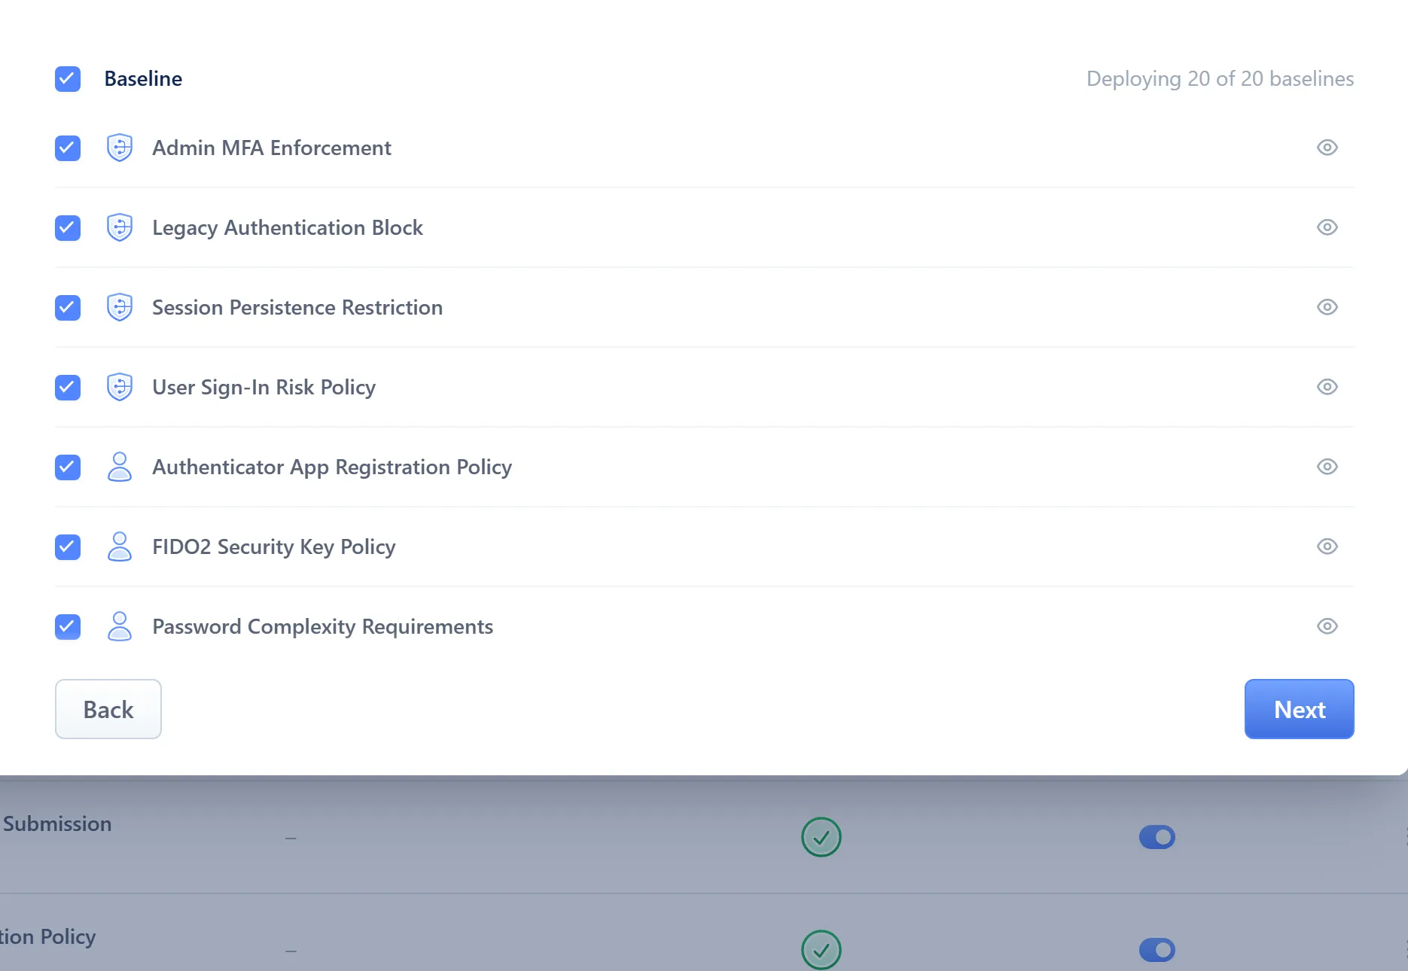Image resolution: width=1408 pixels, height=971 pixels.
Task: Uncheck the Baseline select-all checkbox
Action: pos(68,79)
